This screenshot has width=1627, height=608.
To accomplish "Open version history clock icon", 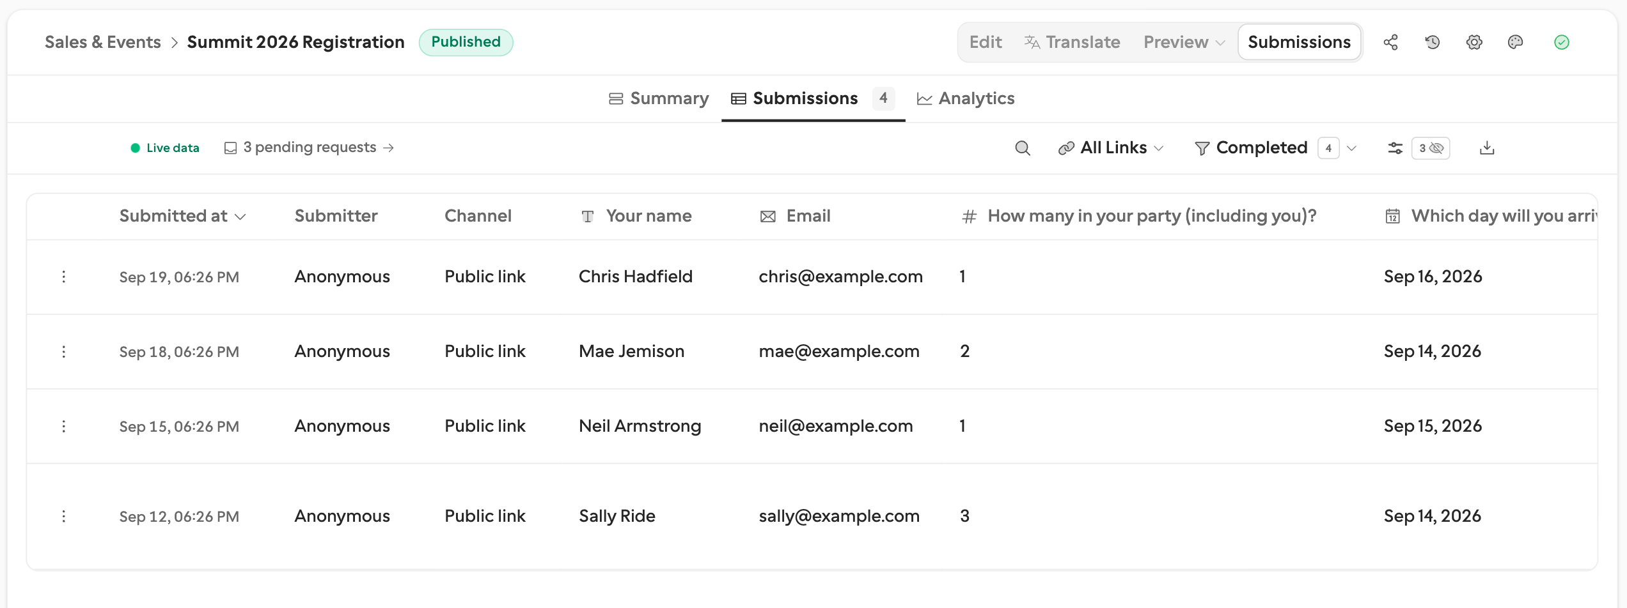I will point(1433,42).
